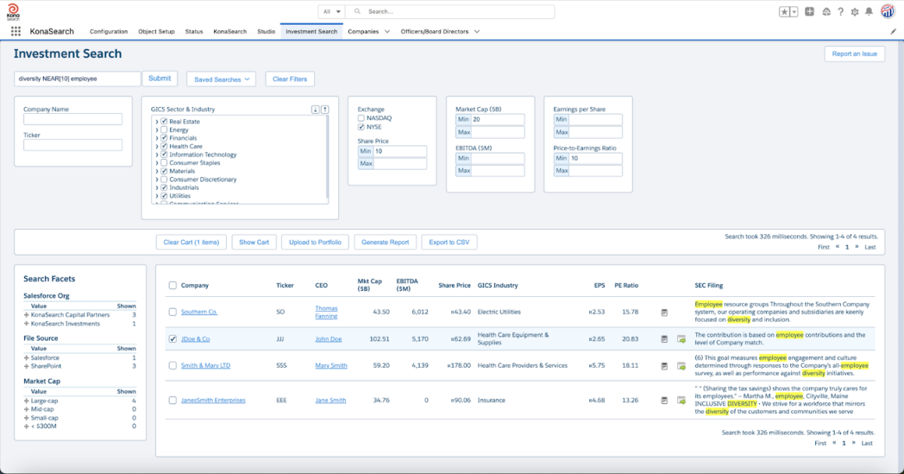The width and height of the screenshot is (904, 474).
Task: Expand the Real Estate sector tree node
Action: 156,121
